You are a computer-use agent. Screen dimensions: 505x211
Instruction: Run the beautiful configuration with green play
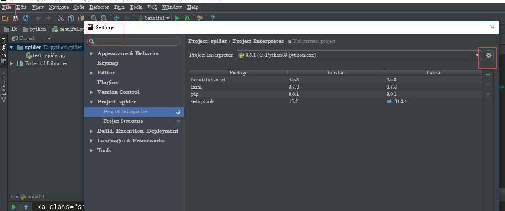click(177, 18)
